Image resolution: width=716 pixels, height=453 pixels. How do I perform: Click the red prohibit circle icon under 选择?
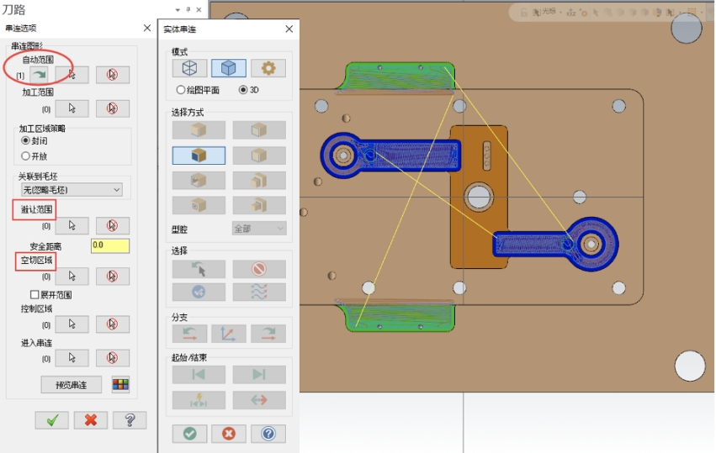pos(259,269)
